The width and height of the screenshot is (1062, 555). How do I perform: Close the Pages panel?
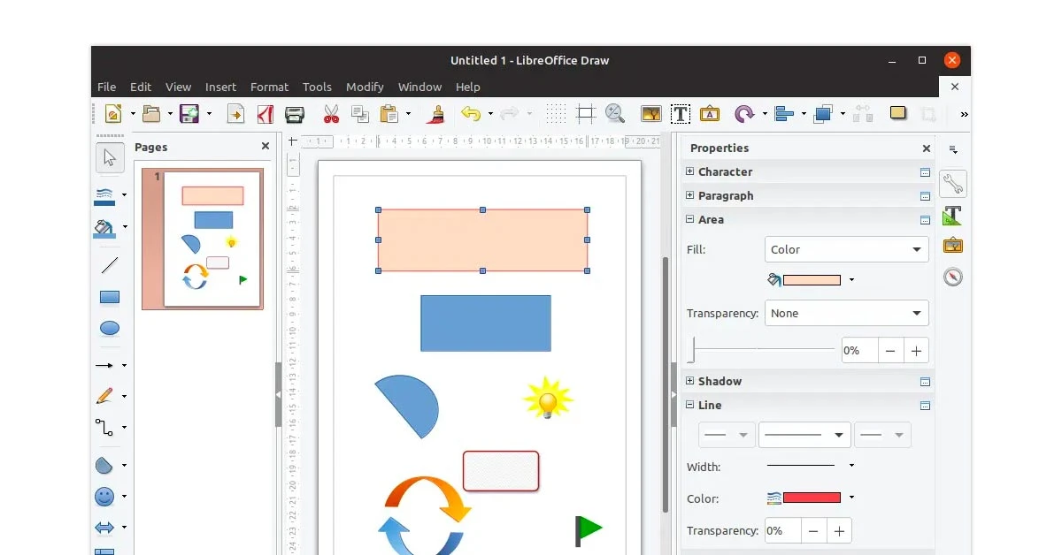[x=265, y=147]
